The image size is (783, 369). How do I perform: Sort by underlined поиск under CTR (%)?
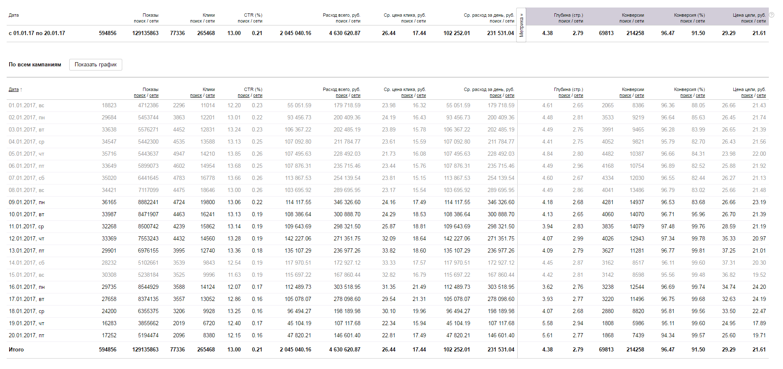point(244,96)
